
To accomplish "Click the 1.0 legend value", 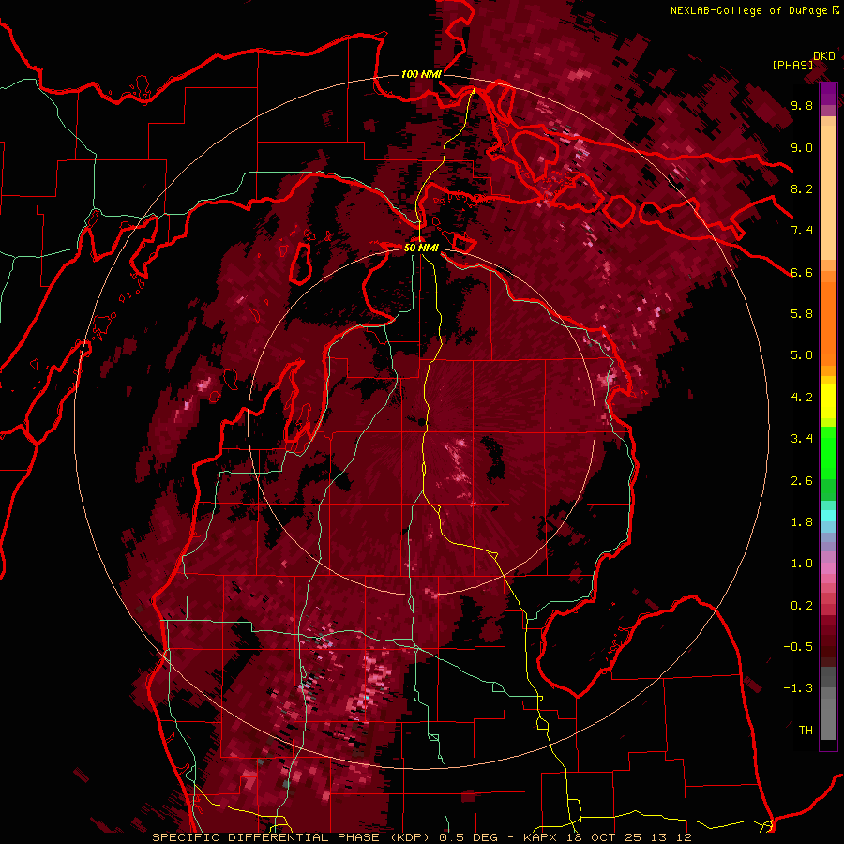I will [x=802, y=564].
